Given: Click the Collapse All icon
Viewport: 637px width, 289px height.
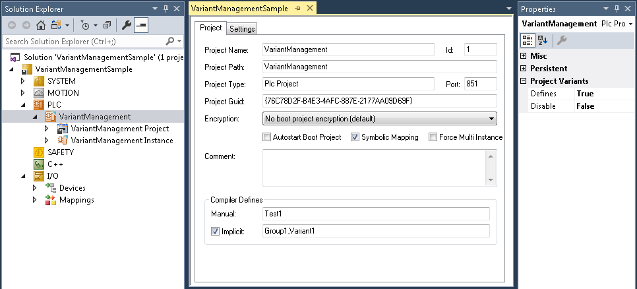Looking at the screenshot, I should 107,25.
